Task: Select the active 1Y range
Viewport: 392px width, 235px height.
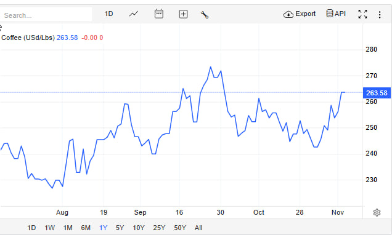Action: point(103,228)
